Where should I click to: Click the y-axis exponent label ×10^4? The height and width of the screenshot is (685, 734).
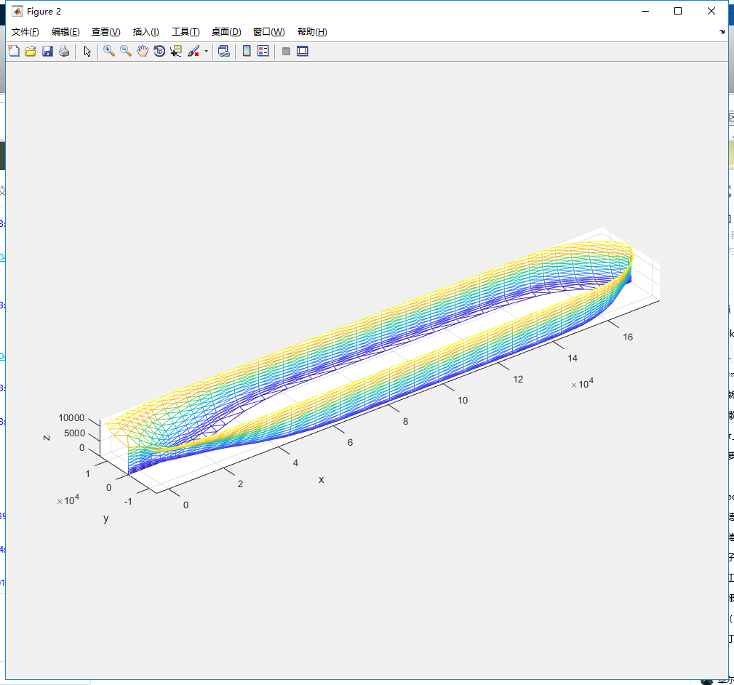[68, 500]
